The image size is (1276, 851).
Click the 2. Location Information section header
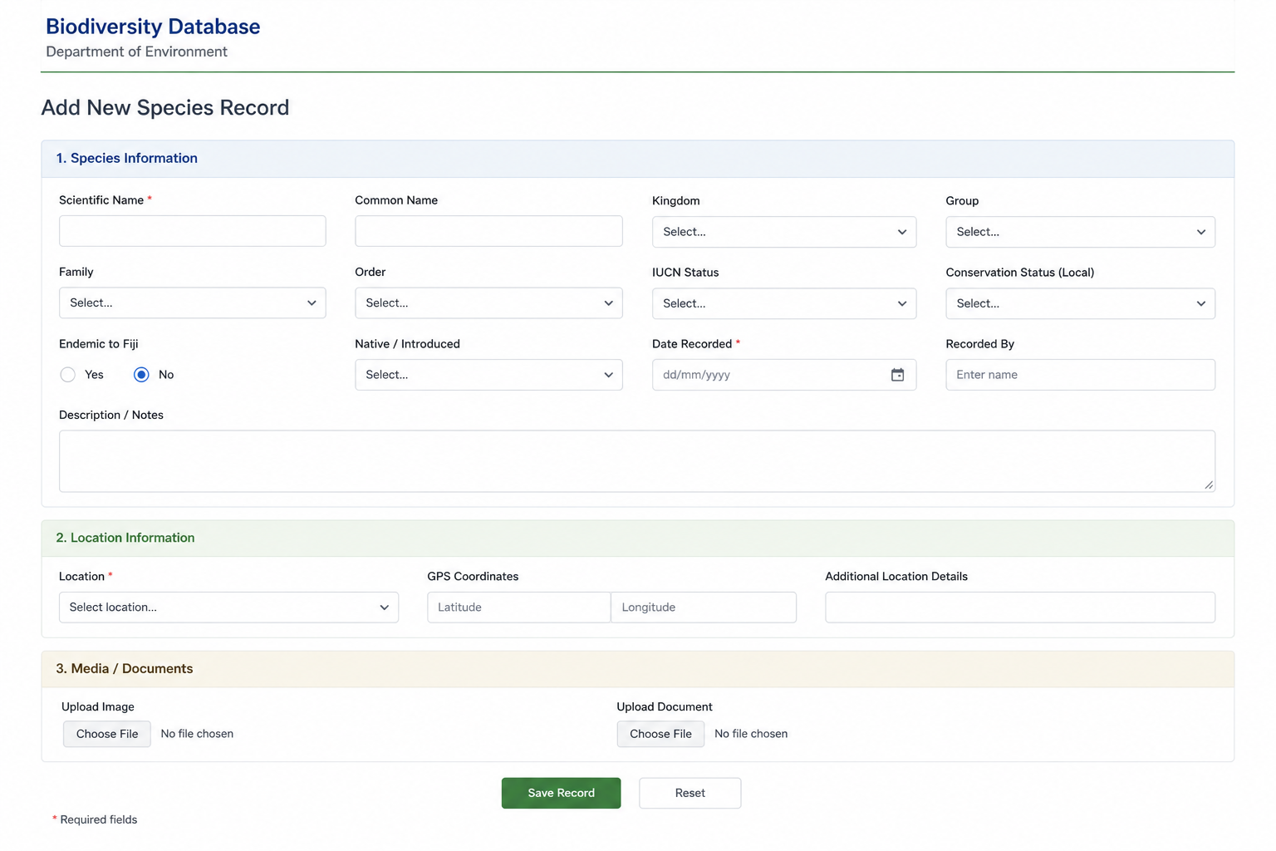click(638, 539)
